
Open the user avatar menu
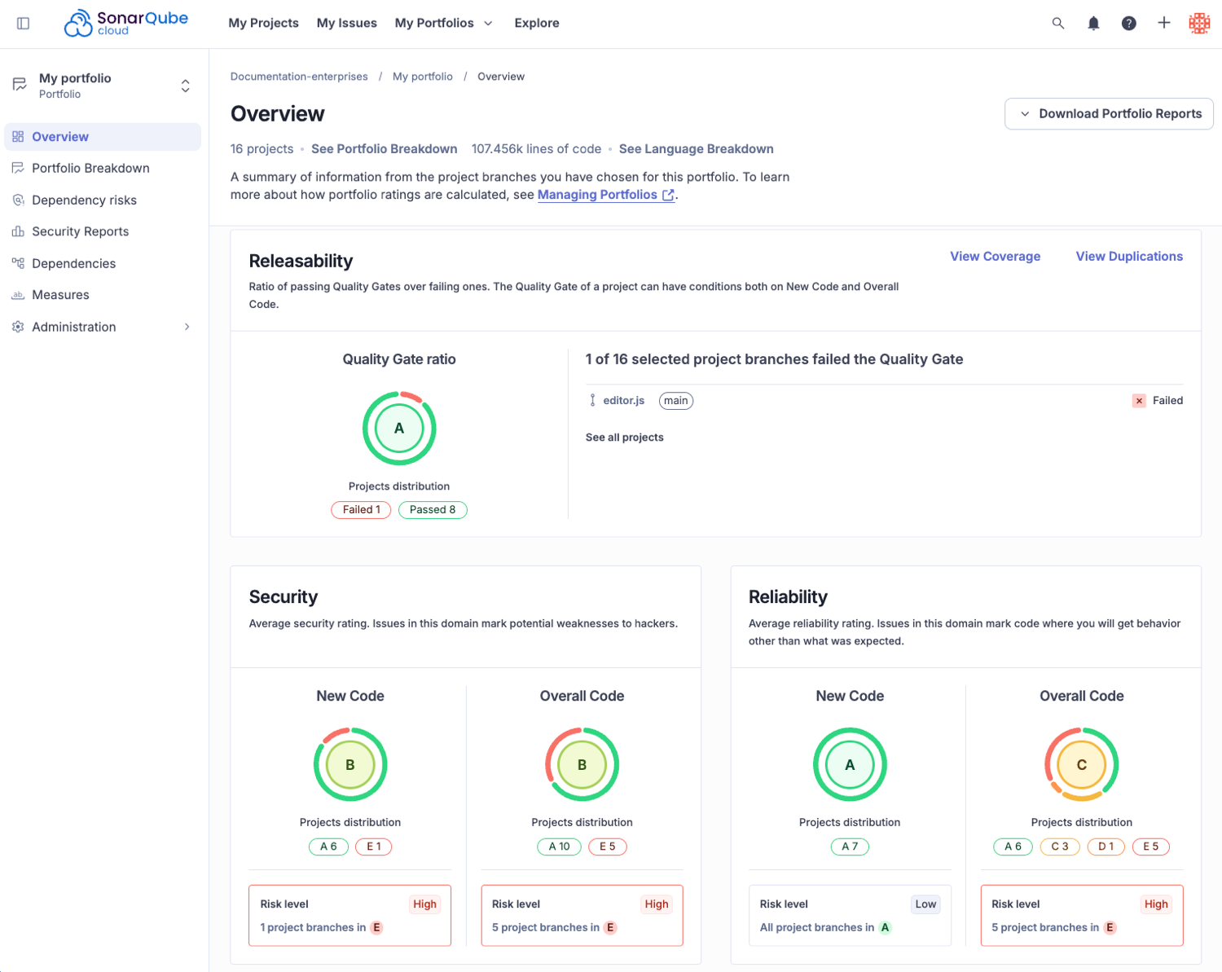click(x=1199, y=23)
